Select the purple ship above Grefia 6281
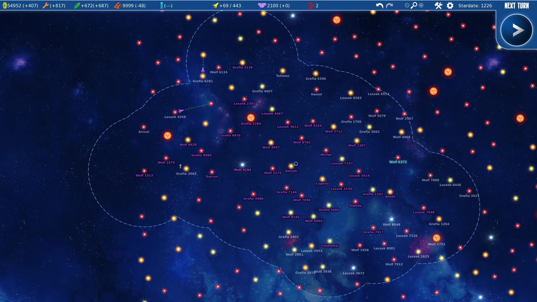Screen dimensions: 537x302 click(x=203, y=69)
